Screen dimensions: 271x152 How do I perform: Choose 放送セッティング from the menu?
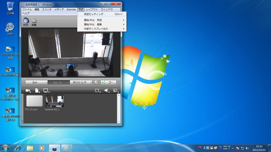point(102,14)
